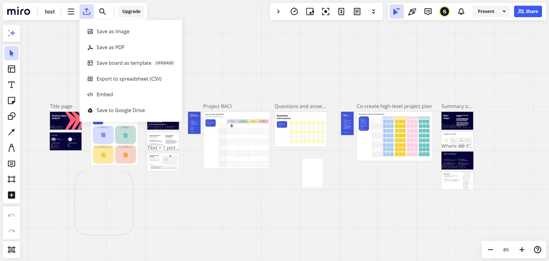Enable the reactions tool
Image resolution: width=549 pixels, height=261 pixels.
tap(412, 11)
